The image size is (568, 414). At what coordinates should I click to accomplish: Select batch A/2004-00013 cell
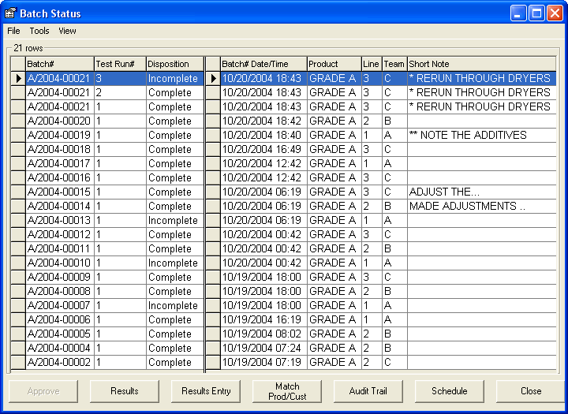[60, 220]
